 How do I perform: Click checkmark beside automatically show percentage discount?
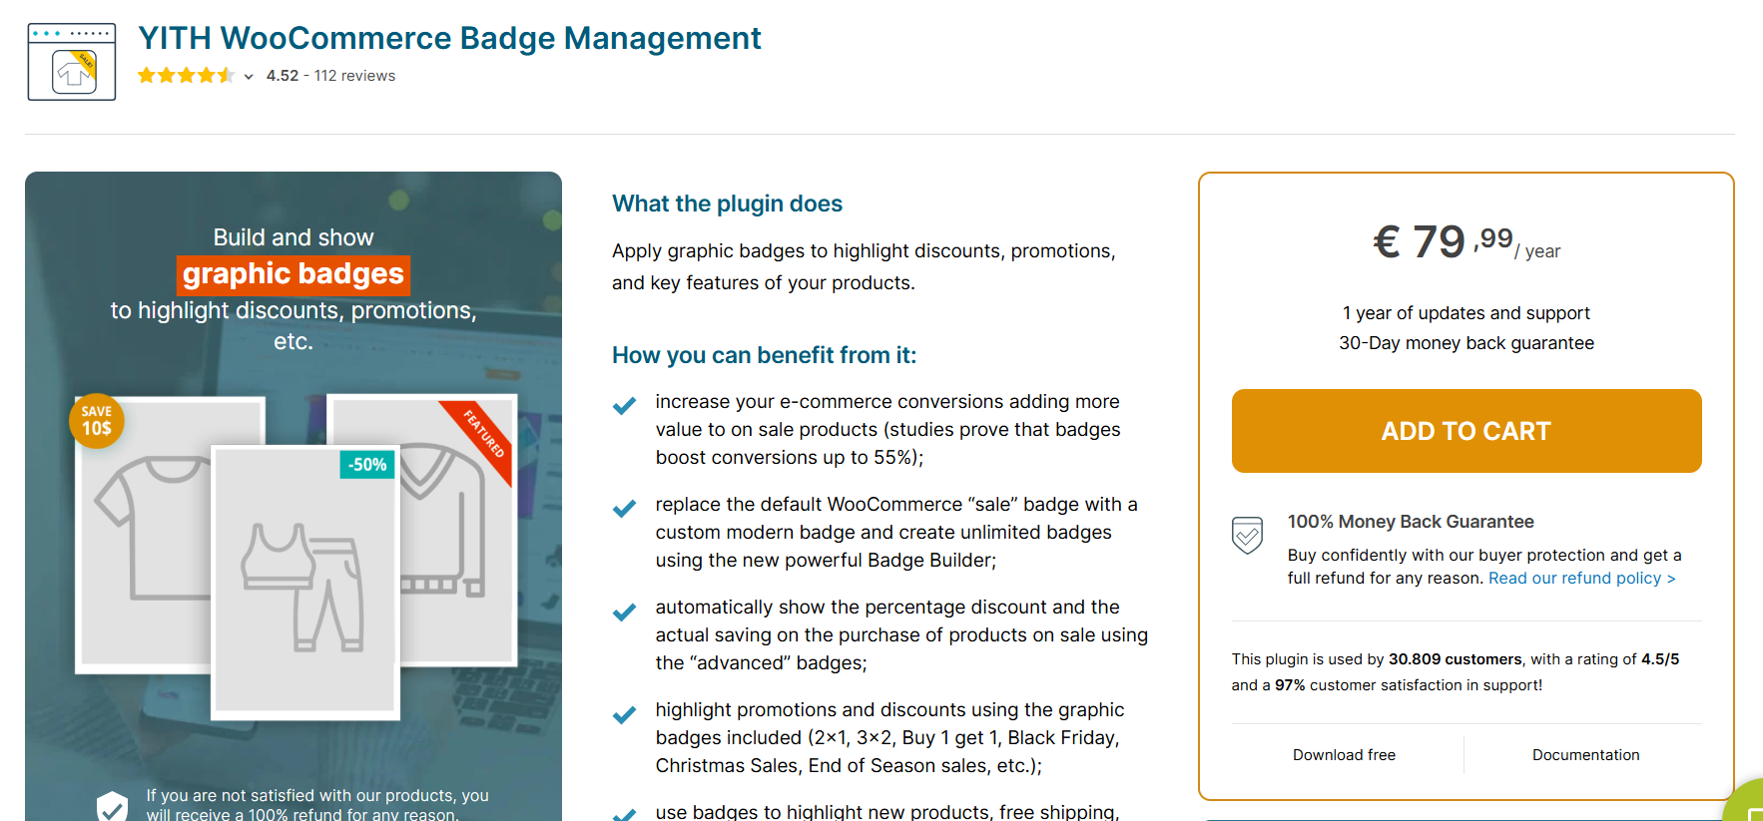point(624,612)
